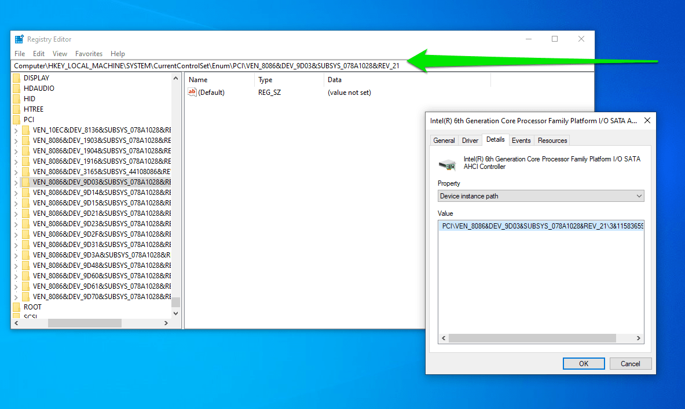This screenshot has width=685, height=409.
Task: Click the folder icon next to ROOT
Action: [x=17, y=307]
